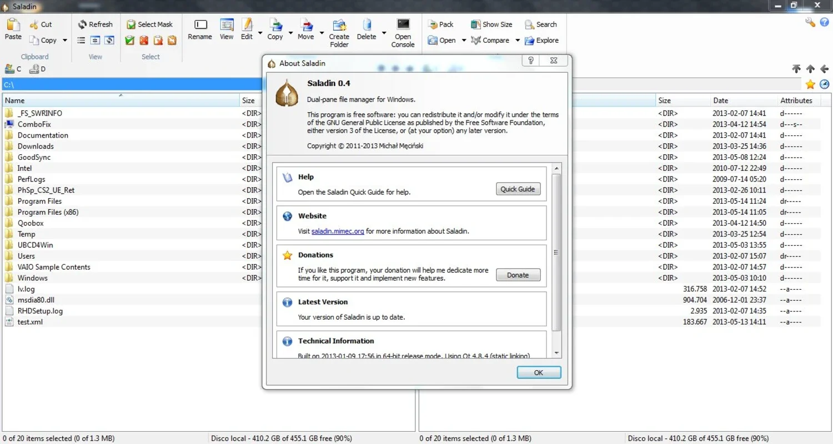Screen dimensions: 833x444
Task: Click the left pane C:\ path field
Action: (132, 84)
